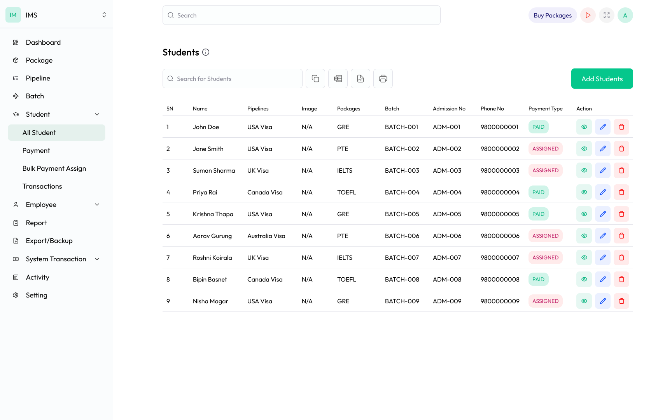
Task: Toggle fullscreen mode icon
Action: [x=607, y=15]
